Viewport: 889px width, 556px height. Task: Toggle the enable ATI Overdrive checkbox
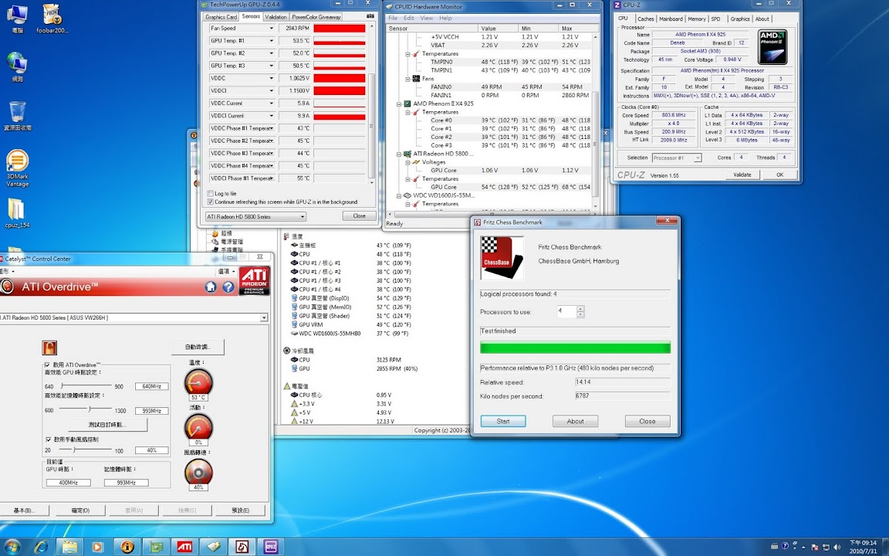coord(47,364)
